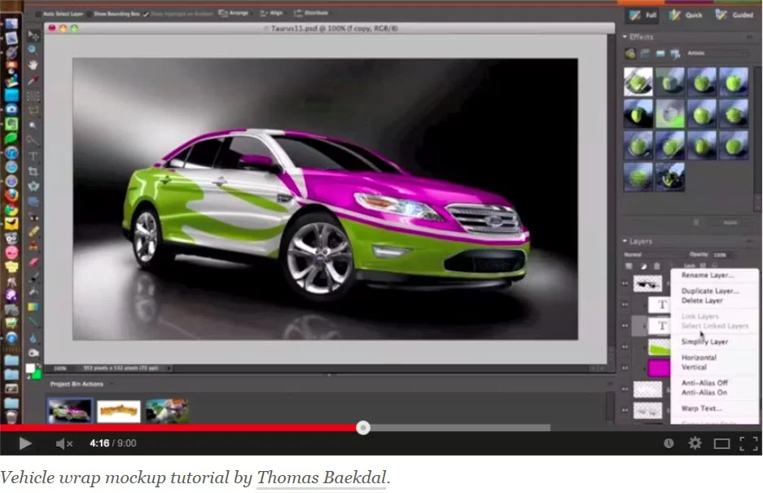Select the Blur water-drop tool

coord(33,338)
